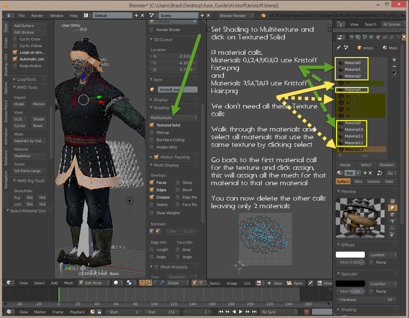Click the white Diffuse color swatch
The image size is (409, 318).
click(350, 255)
